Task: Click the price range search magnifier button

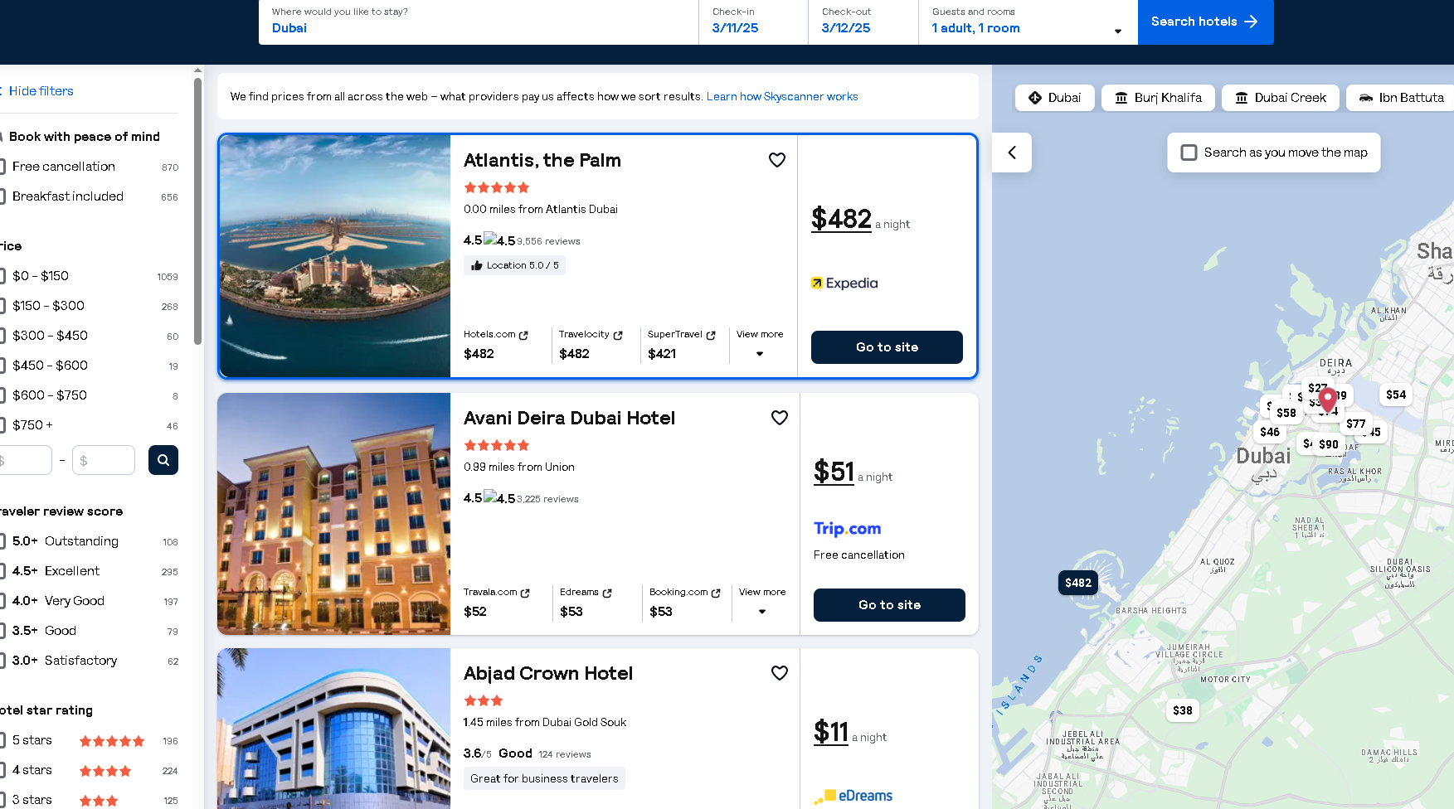Action: coord(163,460)
